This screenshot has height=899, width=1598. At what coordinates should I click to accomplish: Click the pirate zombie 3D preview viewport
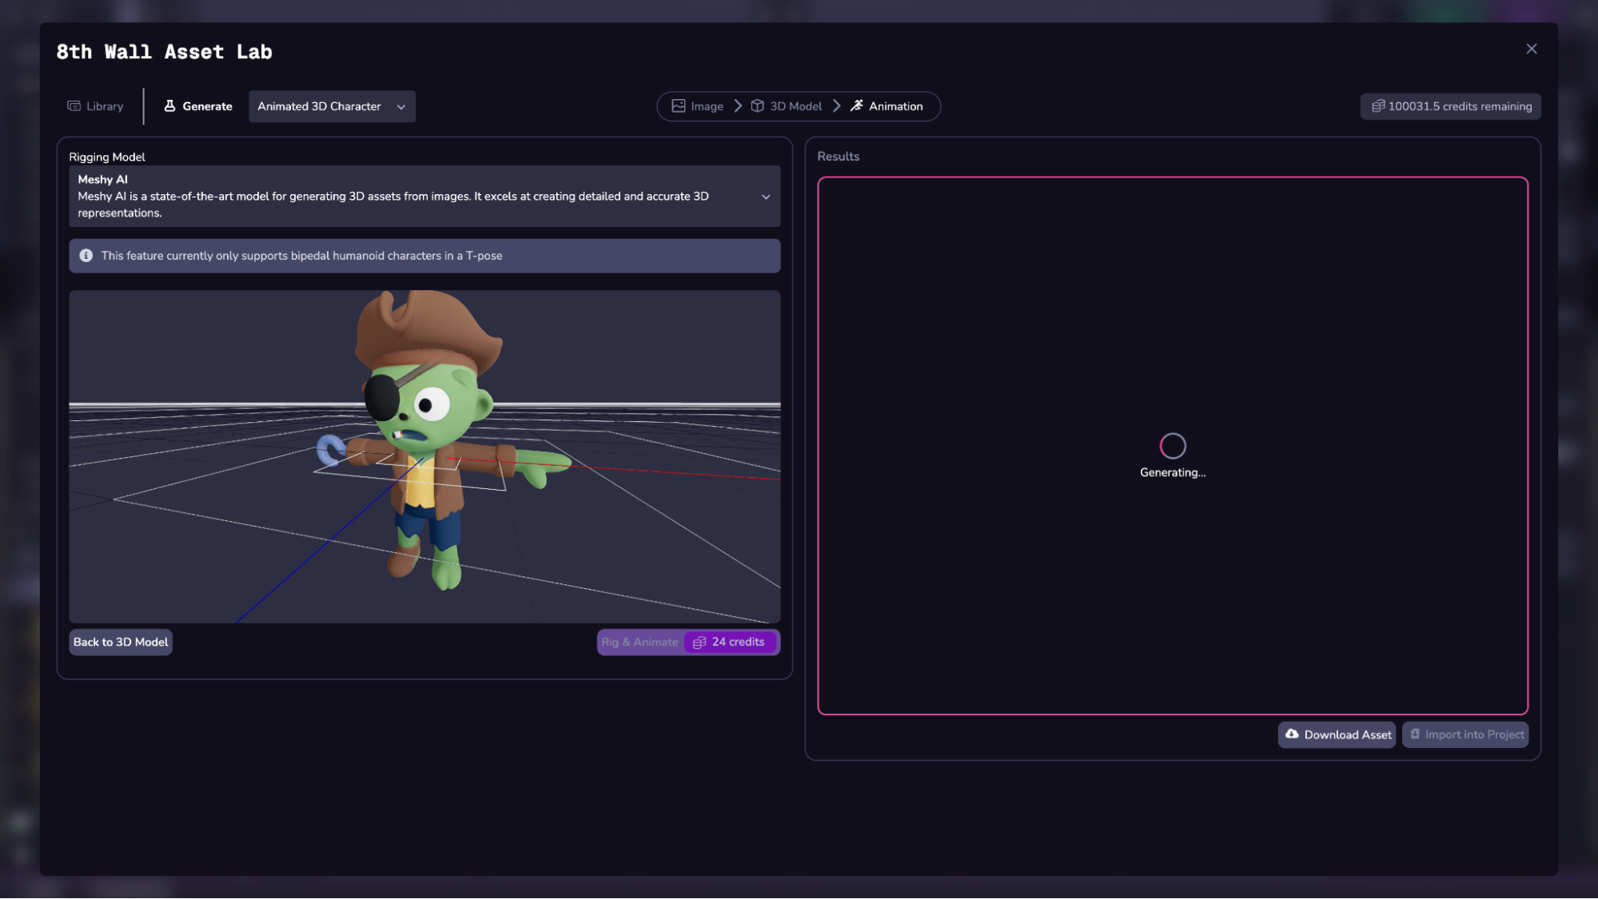coord(424,456)
